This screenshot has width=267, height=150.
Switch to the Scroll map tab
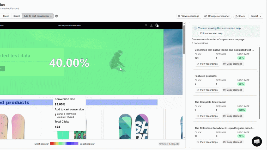coord(16,16)
